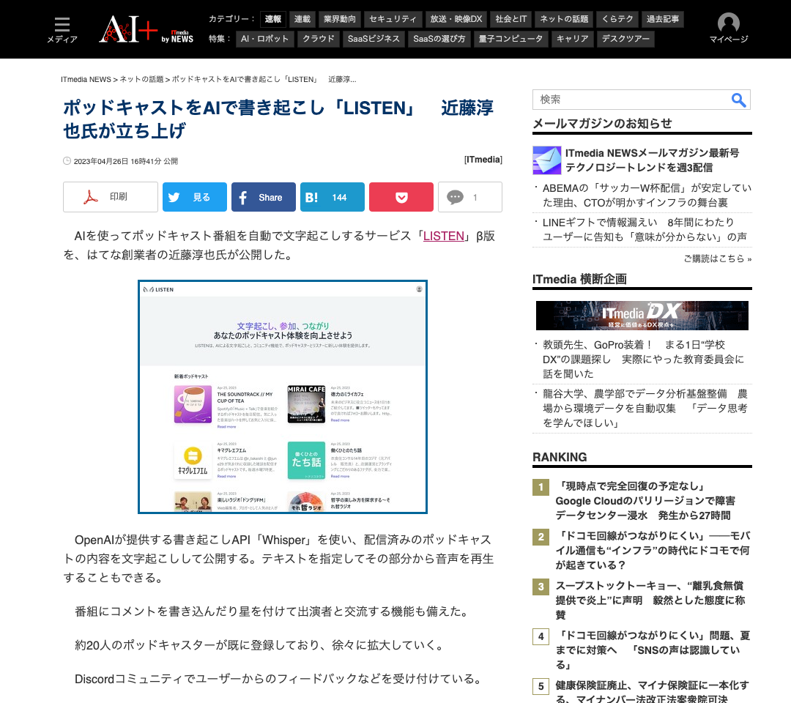
Task: Open ranking 2 ドコモ回線 article
Action: pos(653,550)
